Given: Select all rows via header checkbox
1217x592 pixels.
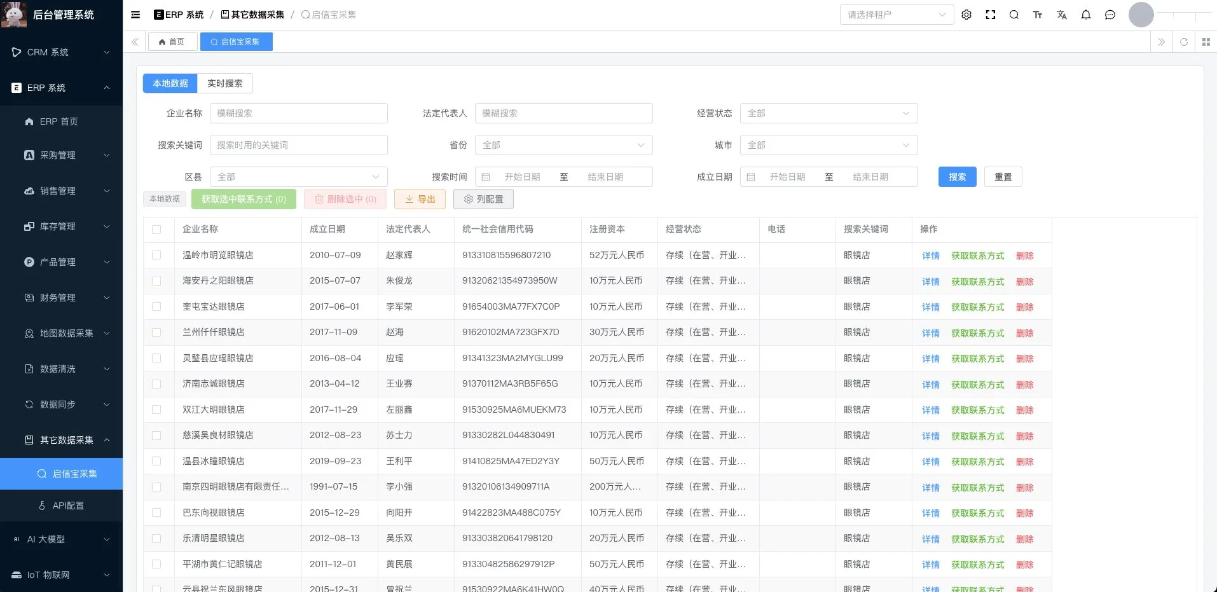Looking at the screenshot, I should coord(156,230).
